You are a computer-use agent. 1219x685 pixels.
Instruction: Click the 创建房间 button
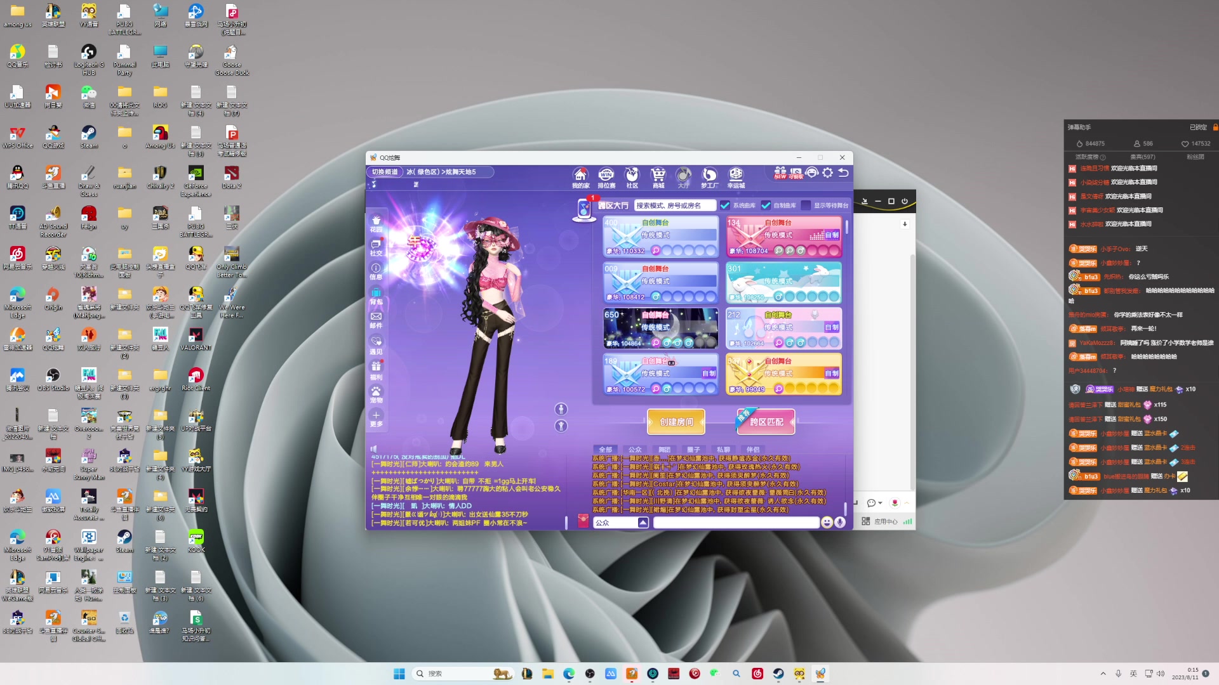point(676,422)
